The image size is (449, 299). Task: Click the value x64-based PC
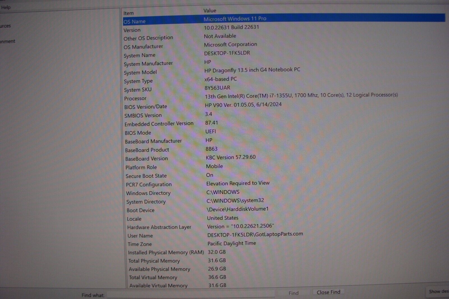[220, 79]
